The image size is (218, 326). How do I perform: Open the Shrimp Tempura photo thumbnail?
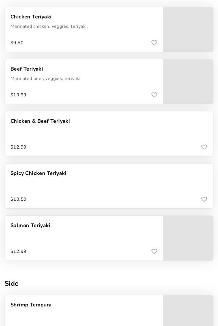[188, 311]
